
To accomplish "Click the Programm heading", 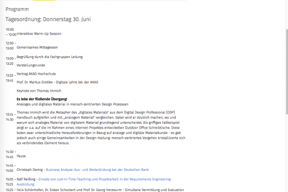I will click(17, 9).
